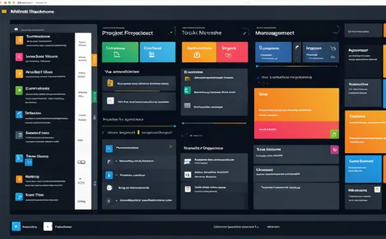The height and width of the screenshot is (239, 386).
Task: Select the orange tile in middle column
Action: tap(199, 52)
